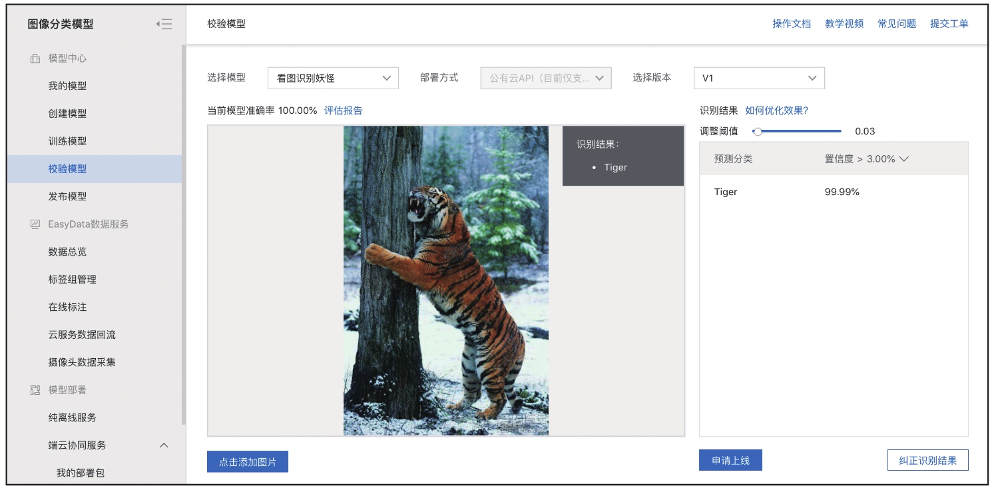Open the 评估报告 link
The height and width of the screenshot is (488, 994).
point(344,111)
